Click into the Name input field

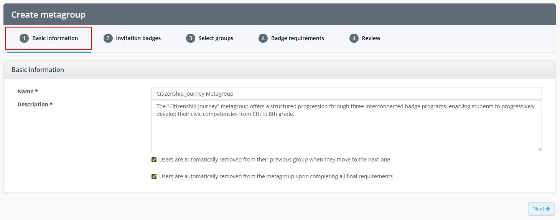[346, 93]
